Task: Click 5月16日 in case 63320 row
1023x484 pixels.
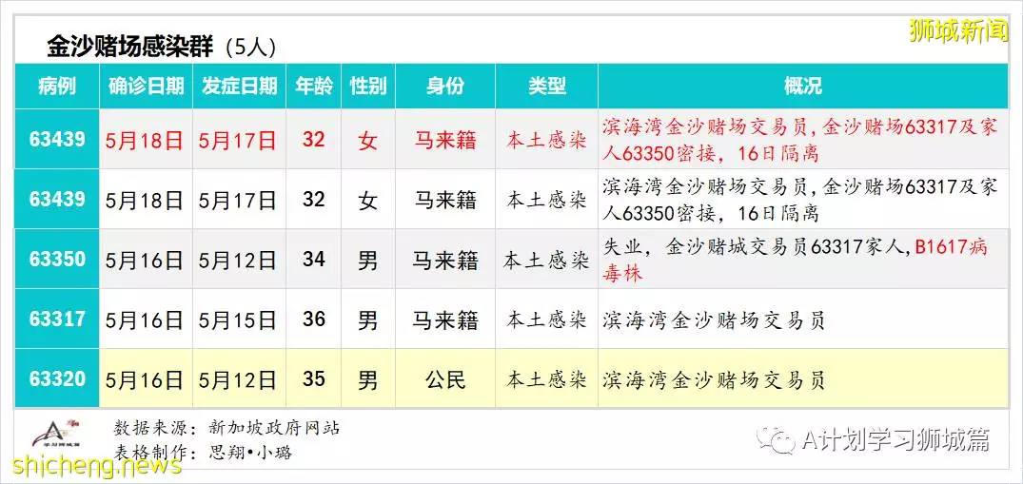Action: pos(145,380)
